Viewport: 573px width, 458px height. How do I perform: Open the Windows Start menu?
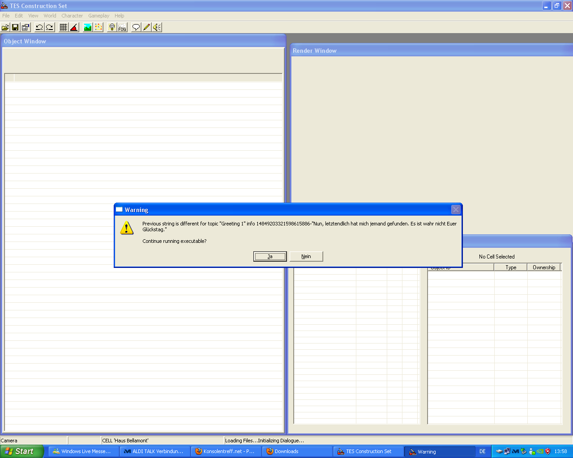pyautogui.click(x=21, y=451)
